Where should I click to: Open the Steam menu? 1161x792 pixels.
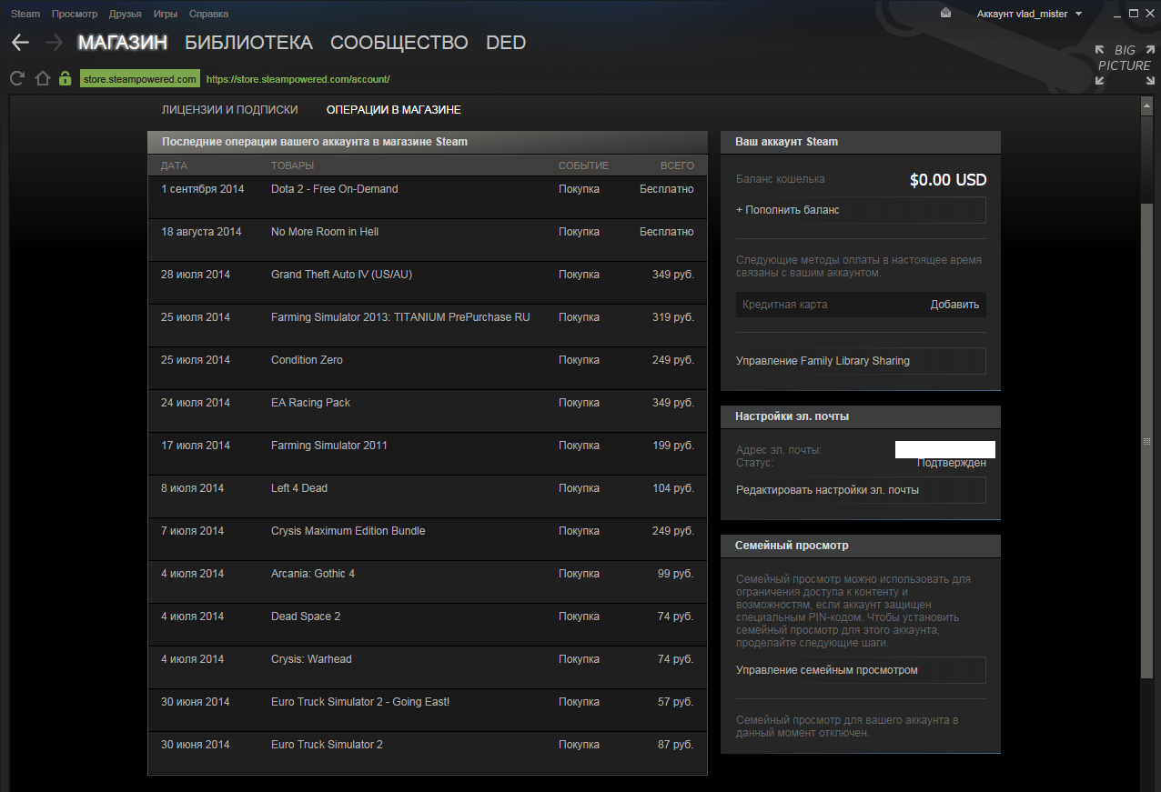[x=25, y=14]
